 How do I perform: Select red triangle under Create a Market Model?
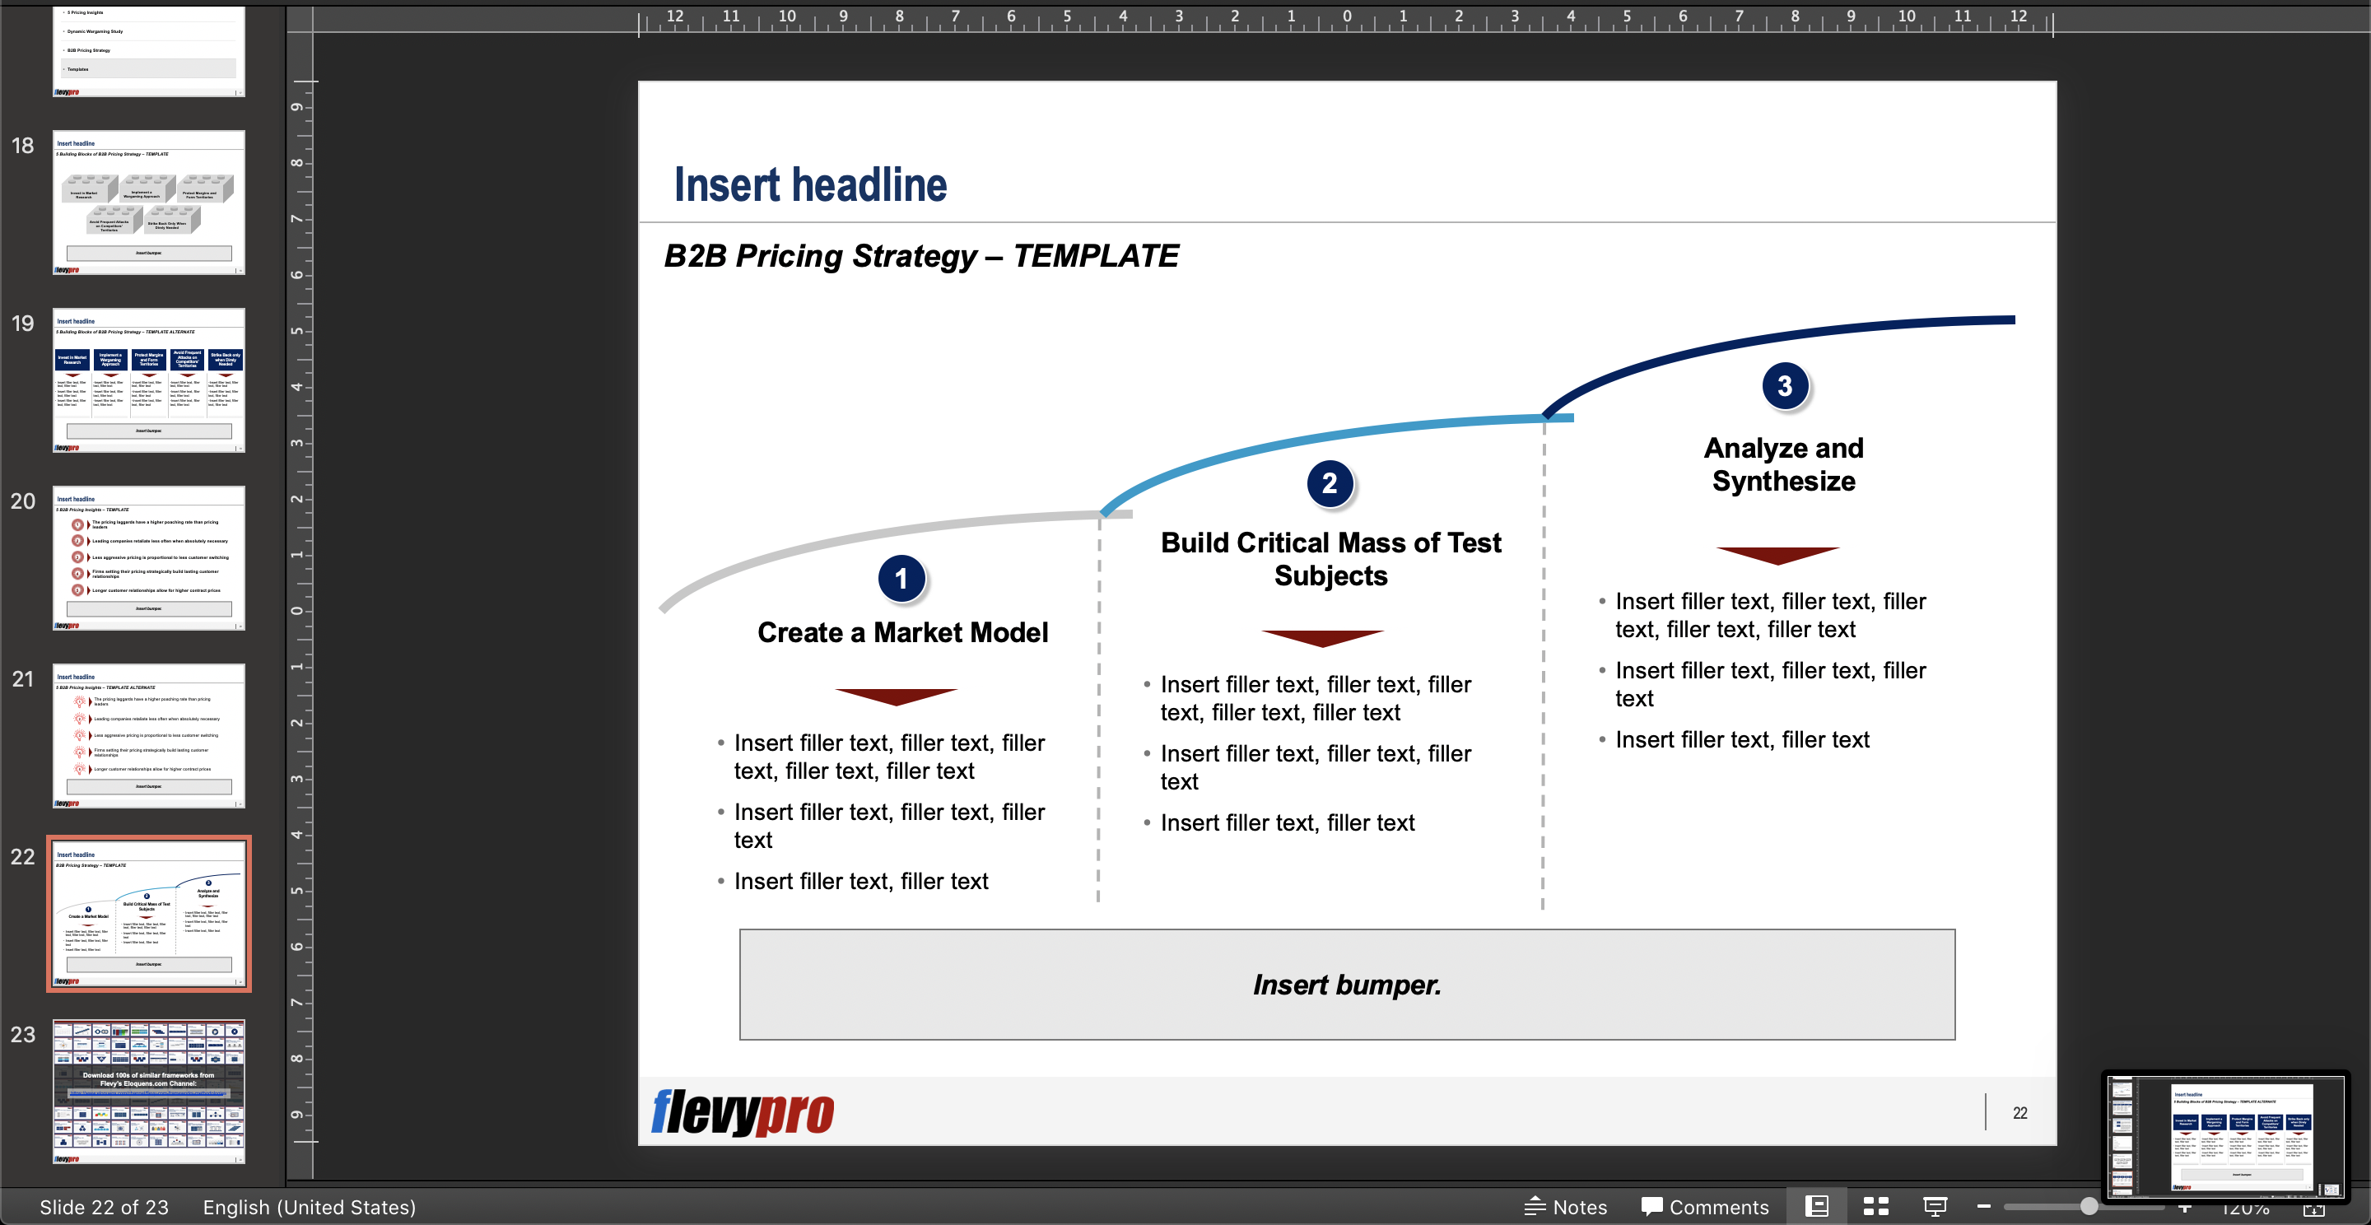click(897, 696)
